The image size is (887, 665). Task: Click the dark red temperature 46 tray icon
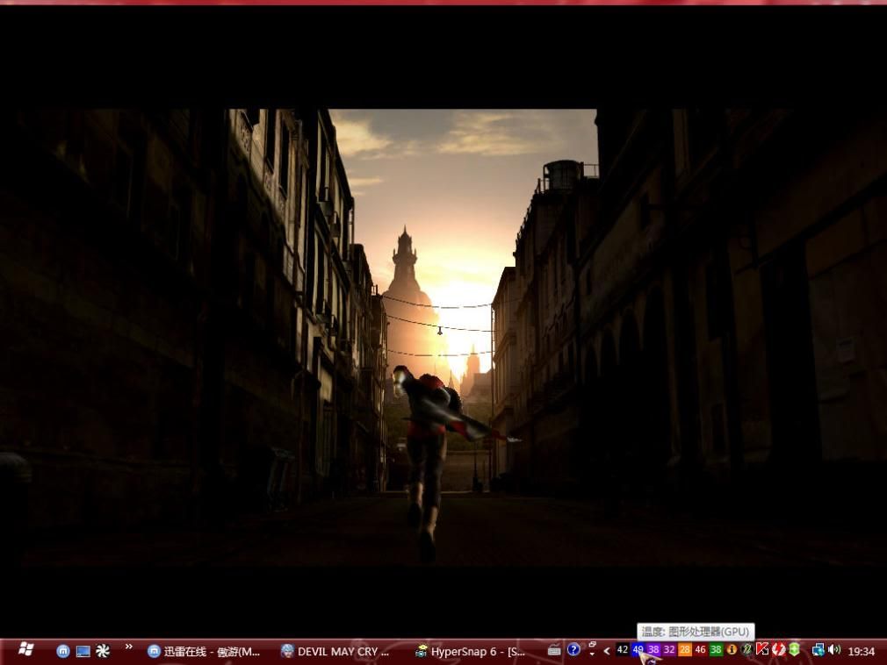[x=700, y=650]
